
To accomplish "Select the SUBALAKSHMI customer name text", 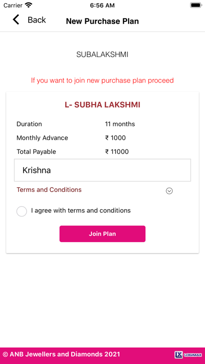I will click(102, 55).
